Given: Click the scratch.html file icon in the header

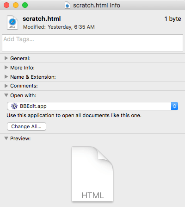Looking at the screenshot, I should pyautogui.click(x=12, y=22).
